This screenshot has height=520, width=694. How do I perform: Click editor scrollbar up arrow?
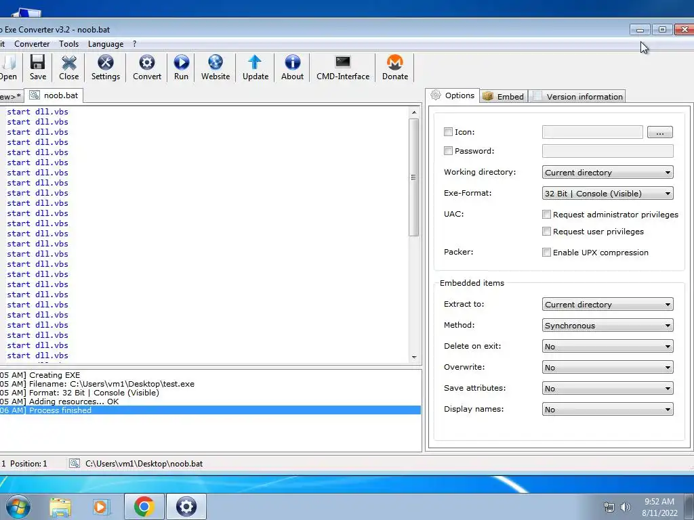tap(414, 112)
